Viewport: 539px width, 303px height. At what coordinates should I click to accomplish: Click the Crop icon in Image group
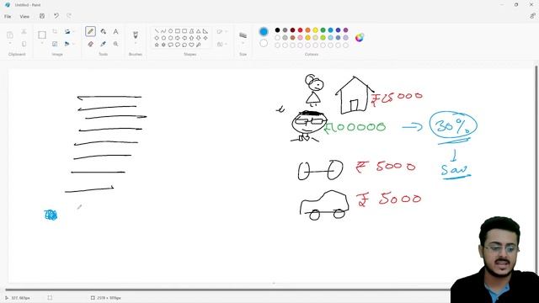(x=55, y=31)
